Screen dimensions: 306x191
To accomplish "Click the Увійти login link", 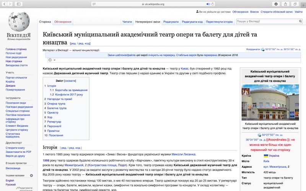I will [x=298, y=12].
